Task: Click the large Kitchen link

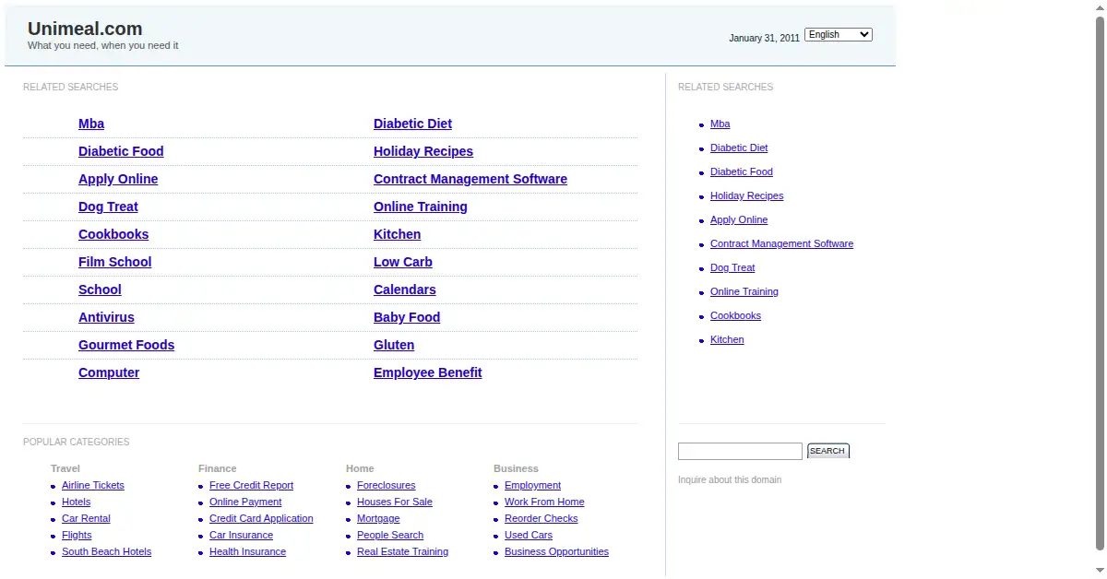Action: (397, 234)
